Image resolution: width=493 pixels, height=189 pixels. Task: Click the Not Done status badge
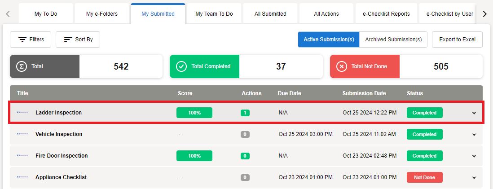click(x=424, y=177)
